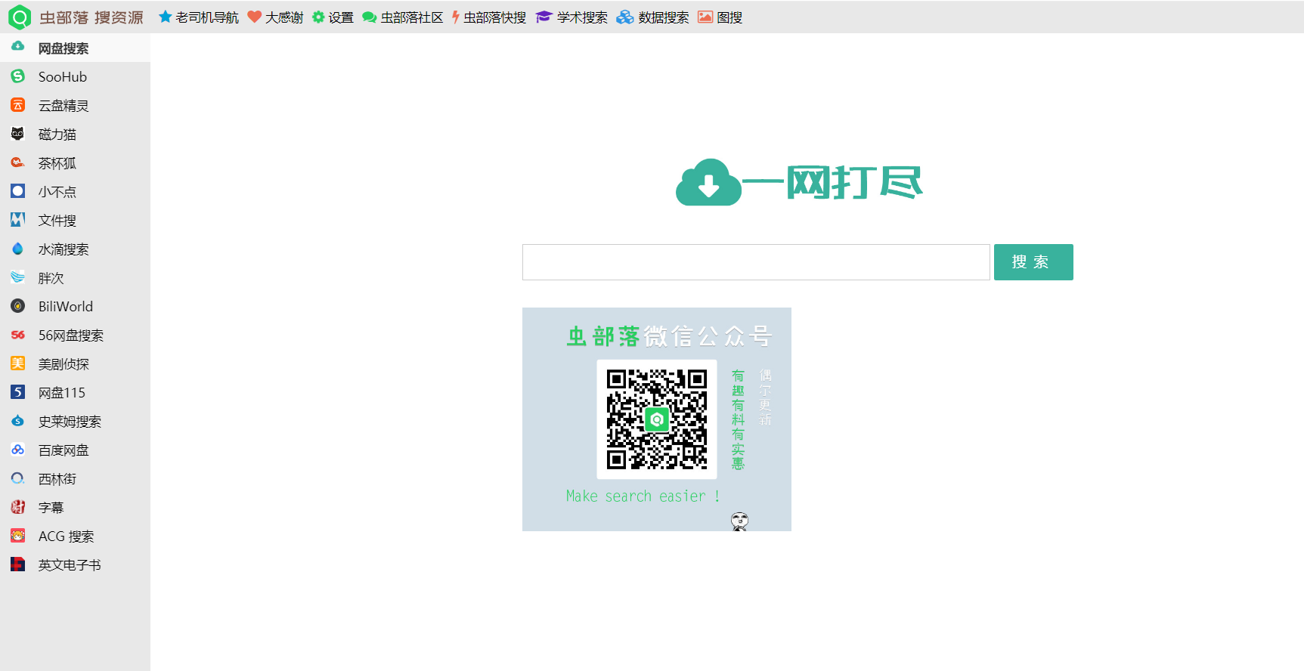1304x671 pixels.
Task: Click the picture icon beside 图搜
Action: click(705, 17)
